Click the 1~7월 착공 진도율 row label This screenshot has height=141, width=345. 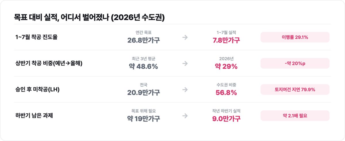pyautogui.click(x=37, y=37)
